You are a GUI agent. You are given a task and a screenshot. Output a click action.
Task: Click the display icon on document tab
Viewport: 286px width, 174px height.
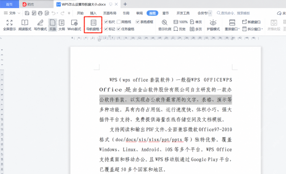pos(110,4)
